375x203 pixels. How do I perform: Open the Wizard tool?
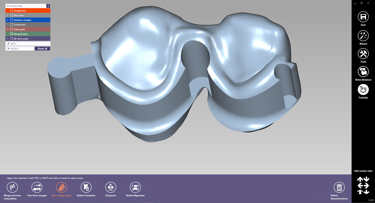[x=363, y=36]
